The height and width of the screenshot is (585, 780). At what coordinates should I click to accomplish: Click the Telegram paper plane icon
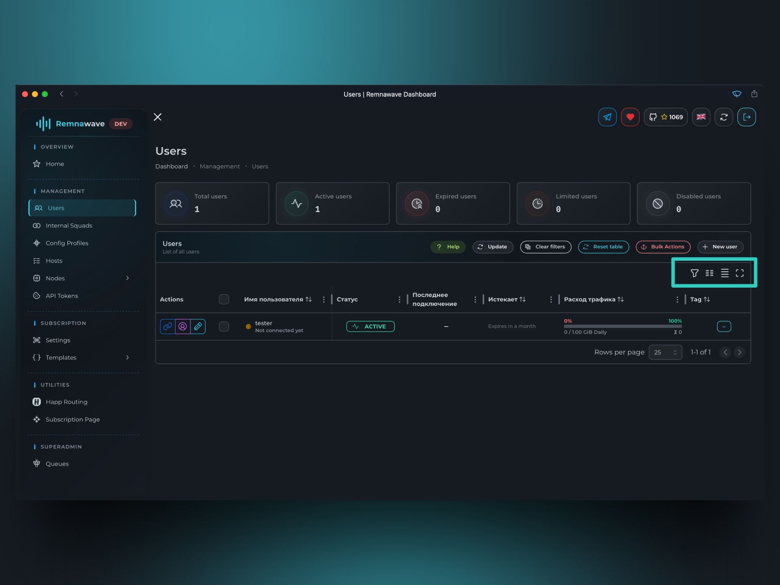(x=607, y=117)
